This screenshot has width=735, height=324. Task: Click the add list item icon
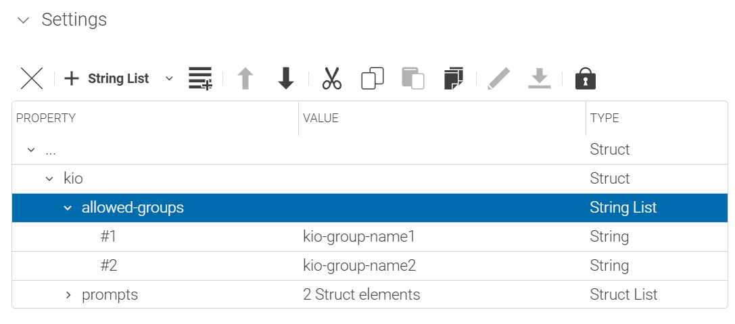pyautogui.click(x=200, y=78)
